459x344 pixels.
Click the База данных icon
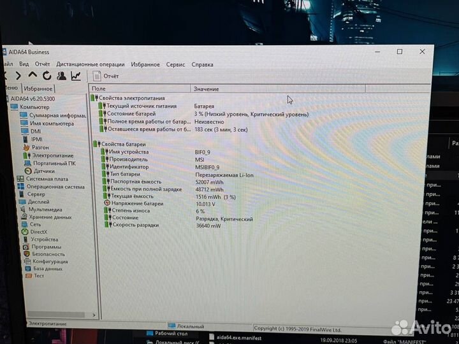(28, 269)
